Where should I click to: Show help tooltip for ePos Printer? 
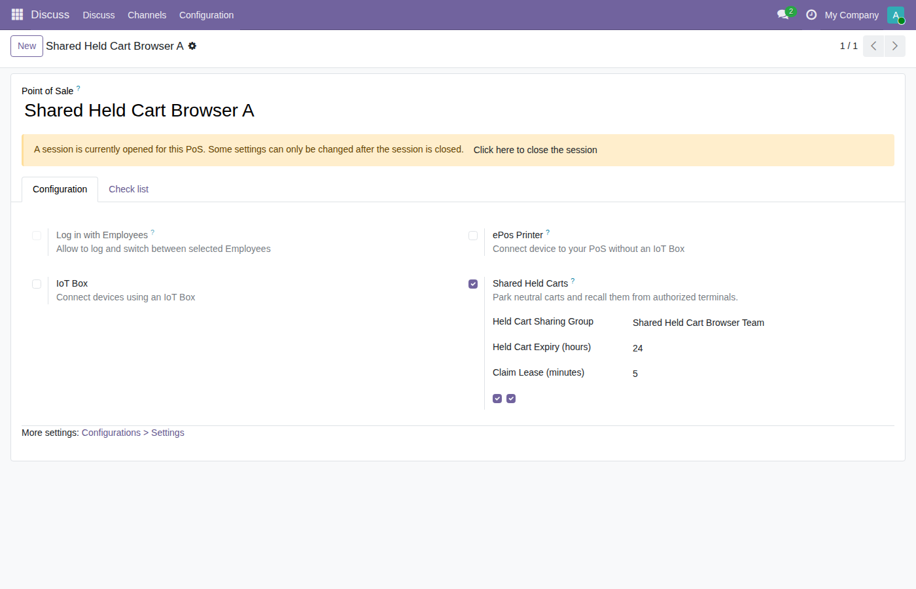click(548, 232)
